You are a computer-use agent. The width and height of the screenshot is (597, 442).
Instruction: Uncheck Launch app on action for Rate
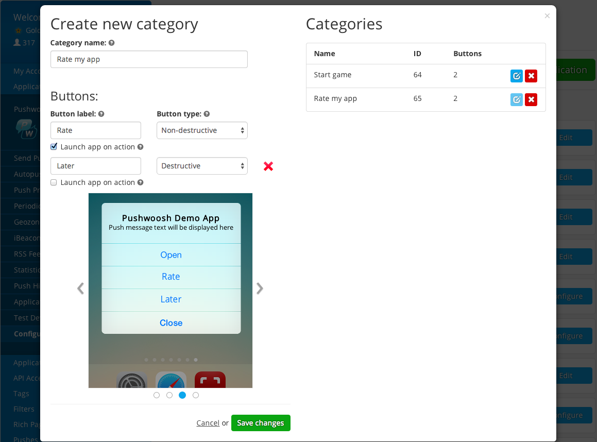(x=54, y=147)
